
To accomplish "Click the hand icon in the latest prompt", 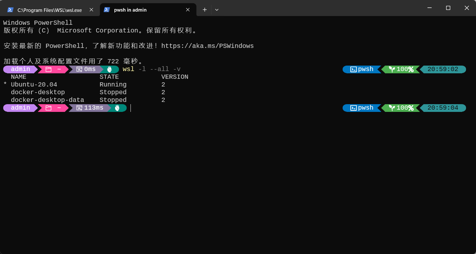I will pyautogui.click(x=117, y=108).
